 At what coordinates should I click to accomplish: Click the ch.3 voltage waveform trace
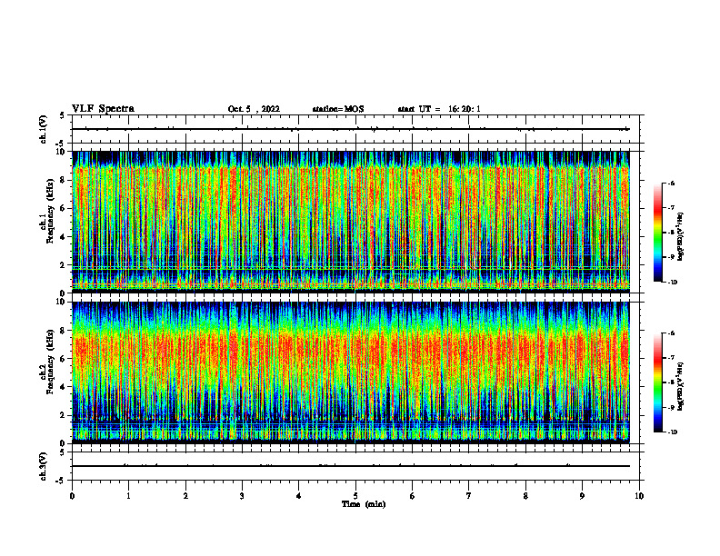tap(351, 466)
